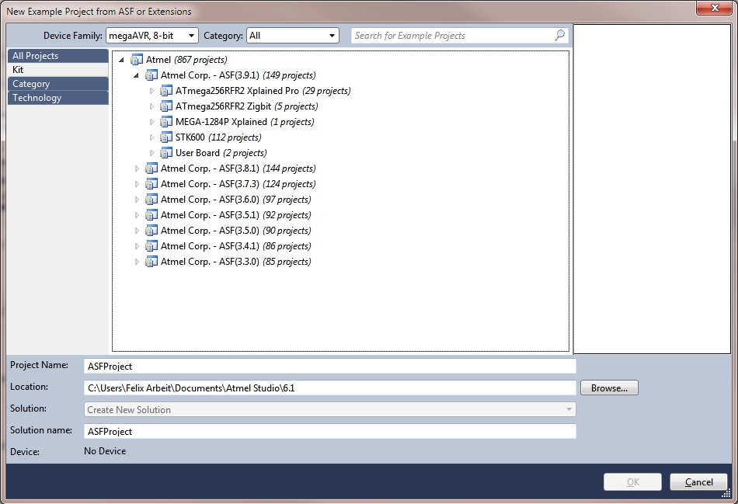This screenshot has height=504, width=738.
Task: Select the All Projects tab
Action: click(x=58, y=56)
